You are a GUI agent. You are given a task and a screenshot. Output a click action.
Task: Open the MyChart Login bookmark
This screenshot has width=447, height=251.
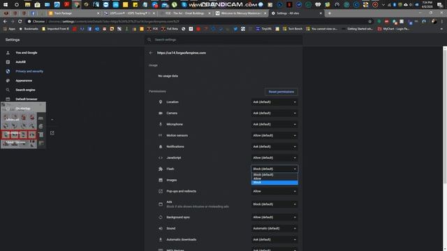(393, 29)
